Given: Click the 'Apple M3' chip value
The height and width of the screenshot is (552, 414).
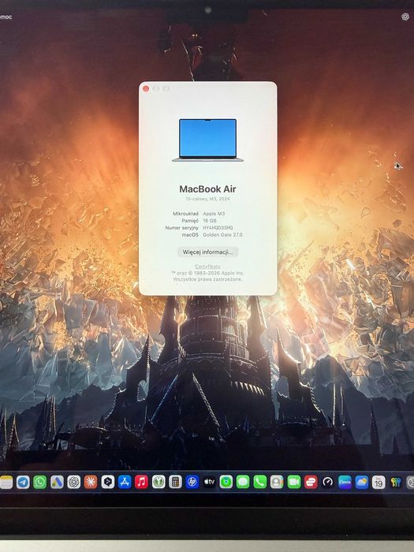Looking at the screenshot, I should point(214,214).
